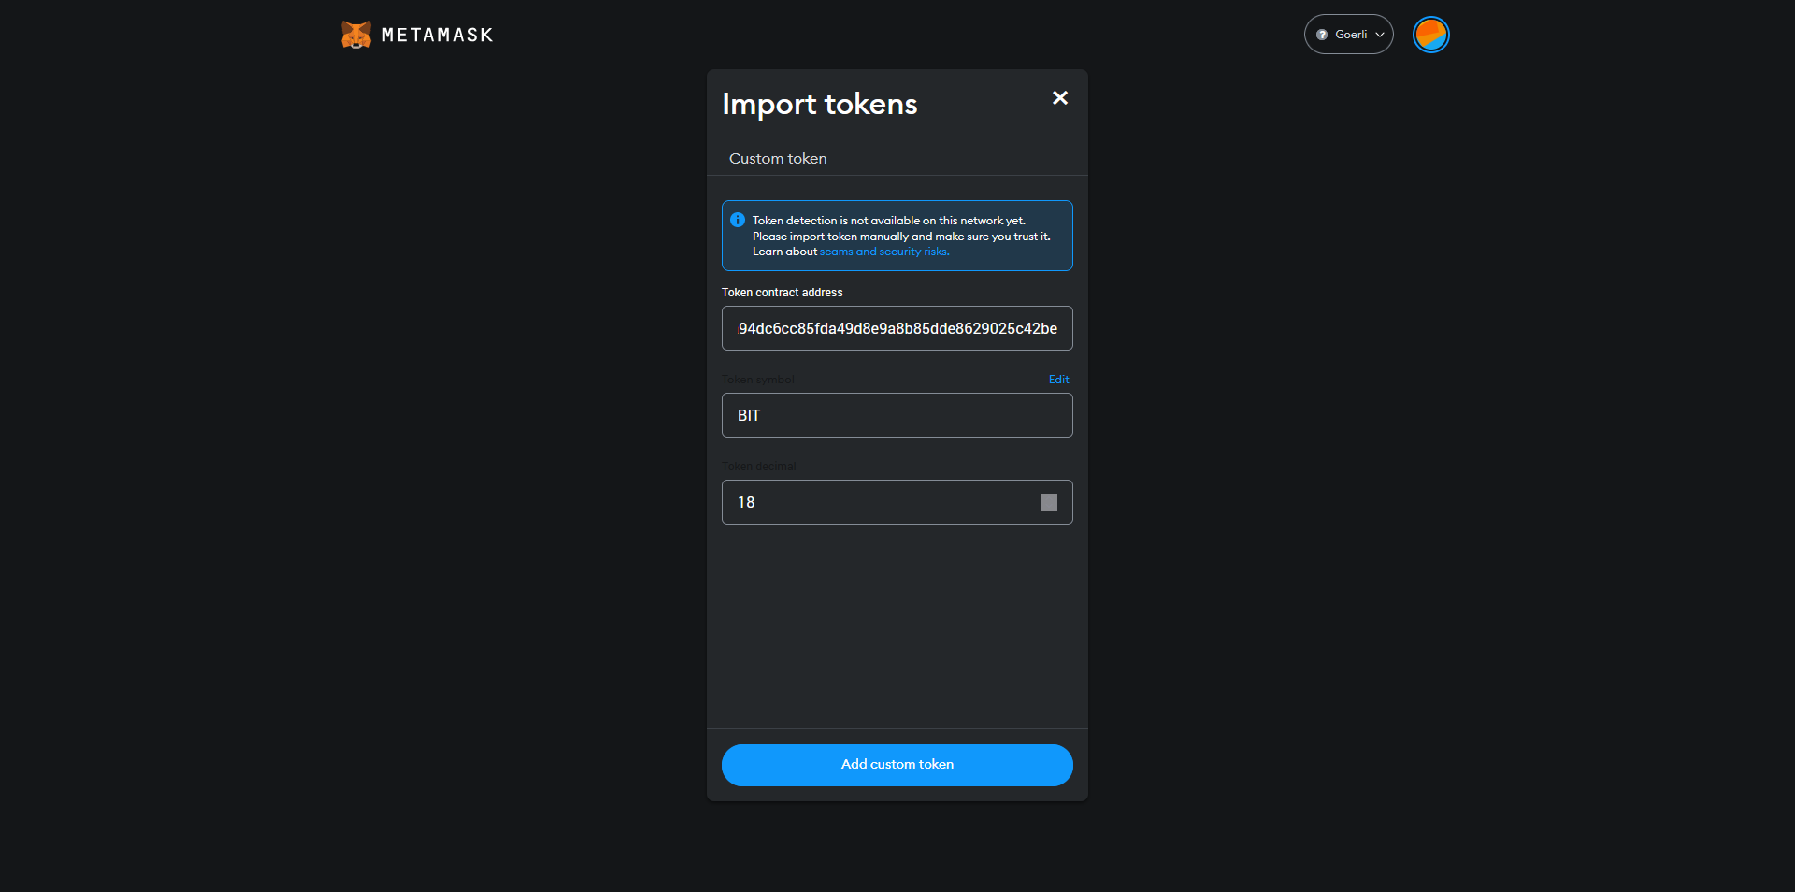The image size is (1795, 892).
Task: Open the account avatar menu
Action: pos(1430,35)
